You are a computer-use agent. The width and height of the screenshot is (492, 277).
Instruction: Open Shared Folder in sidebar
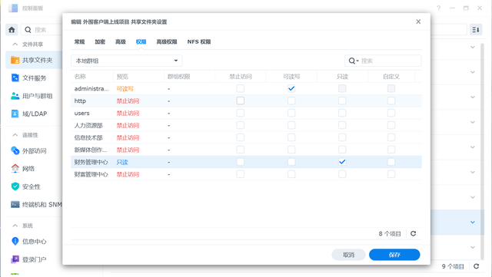tap(34, 60)
